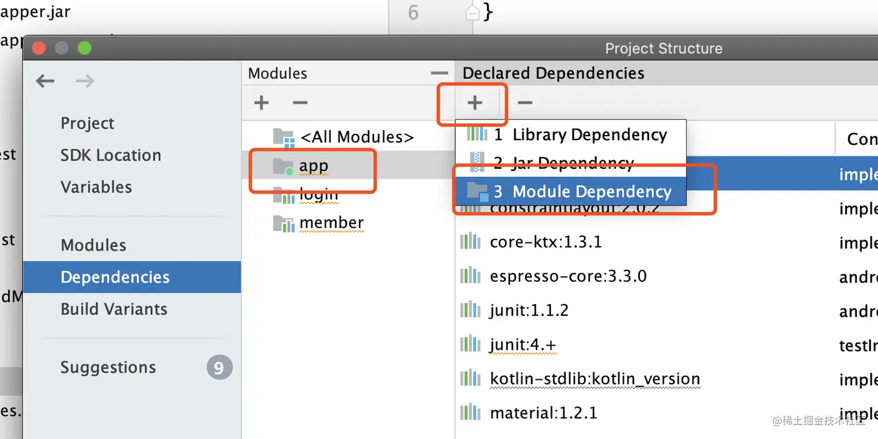Select the app module
Screen dimensions: 878x439
click(x=314, y=166)
